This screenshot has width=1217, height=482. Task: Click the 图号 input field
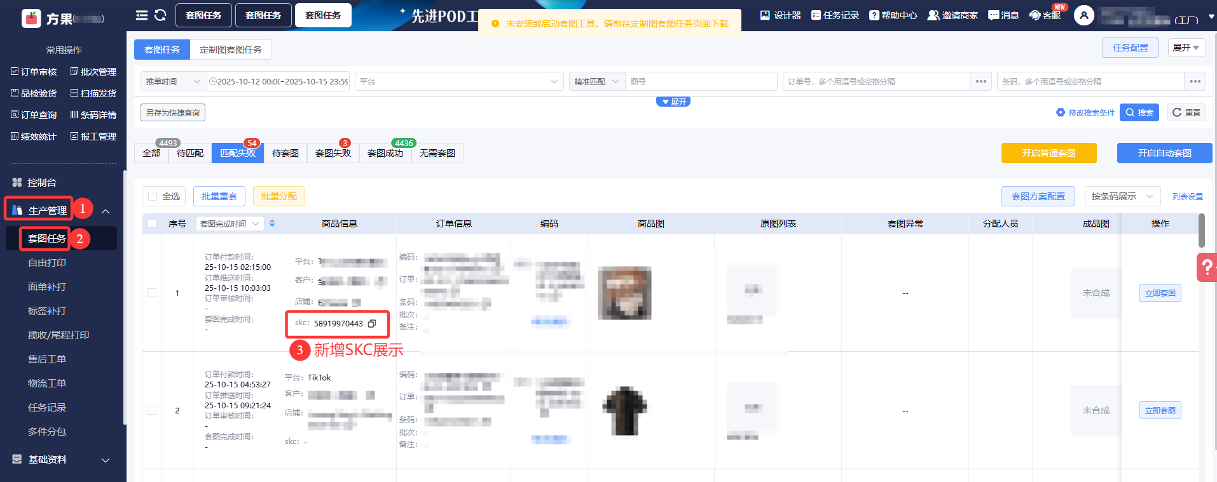[701, 81]
